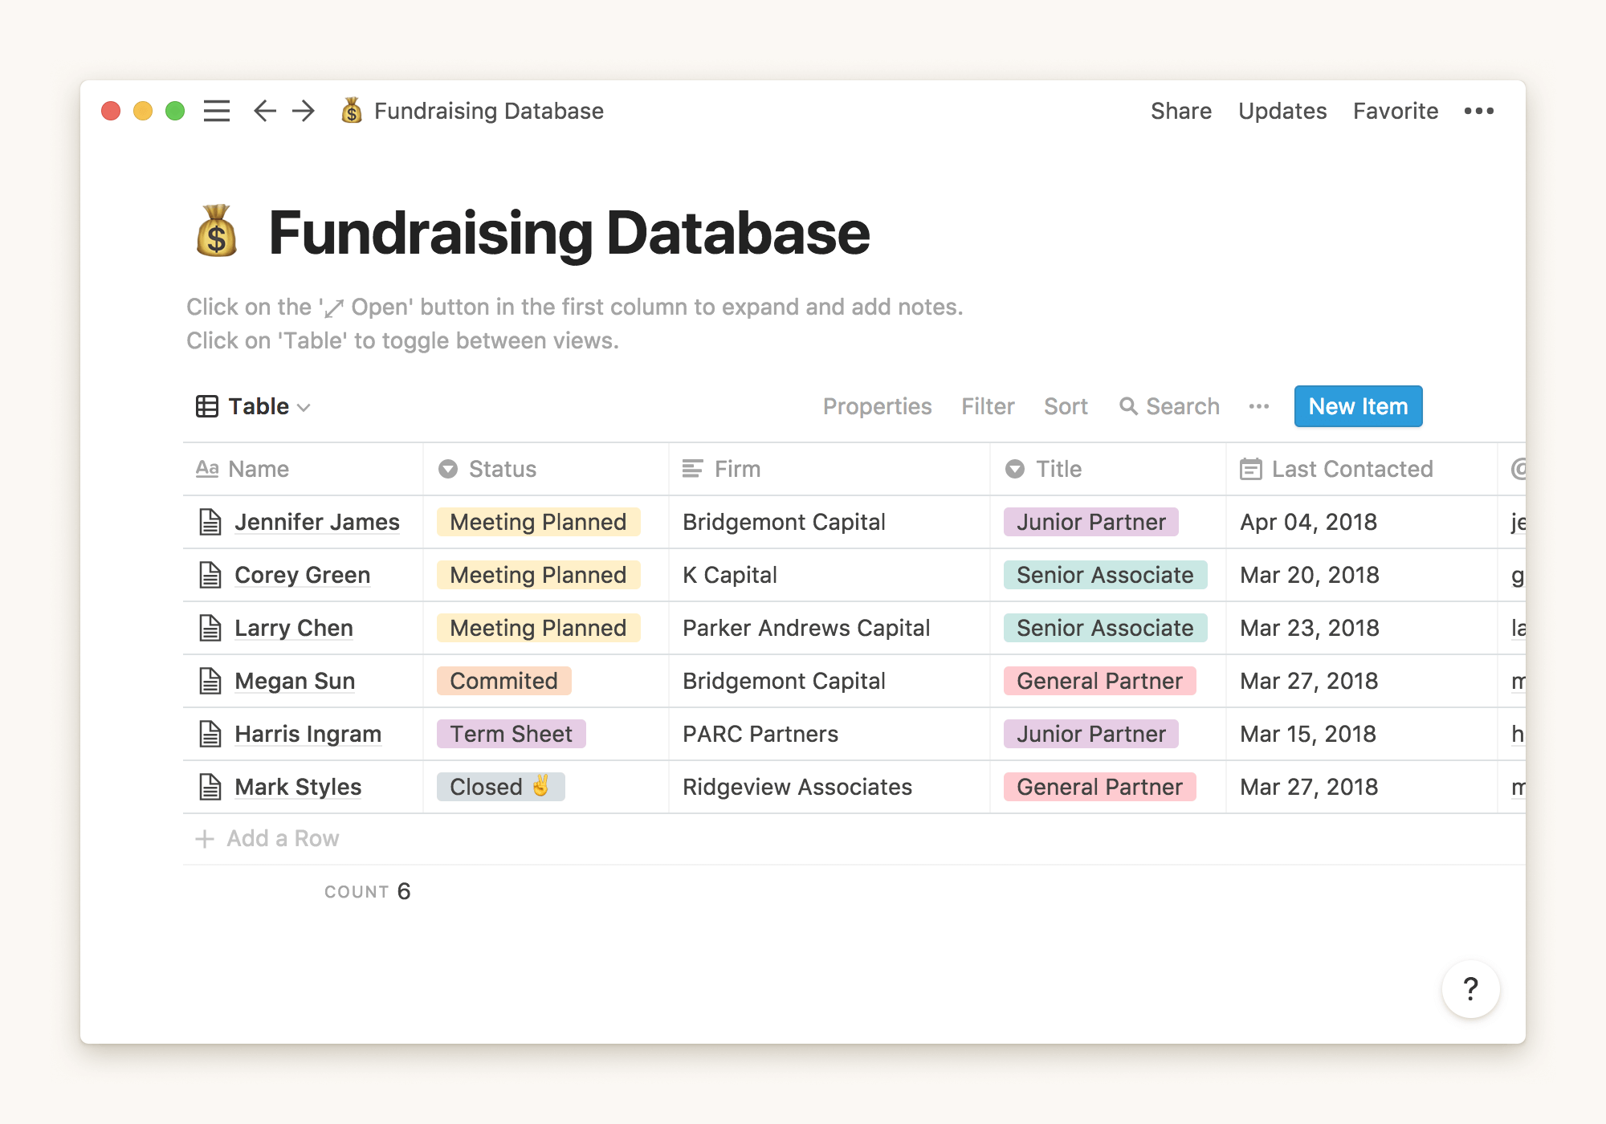Click Jennifer James page document icon

click(210, 522)
